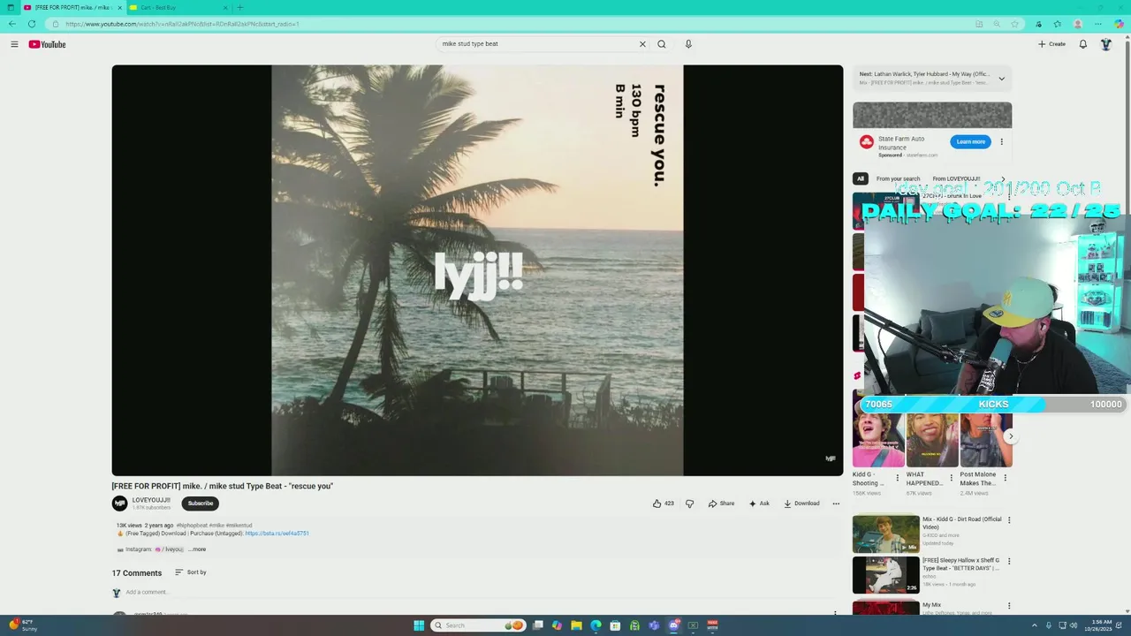Screen dimensions: 1131x636
Task: Open Discord from the taskbar
Action: coord(673,625)
